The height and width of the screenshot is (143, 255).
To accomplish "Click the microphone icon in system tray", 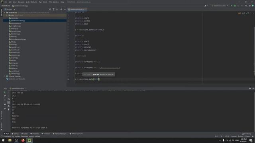I will pyautogui.click(x=224, y=140).
